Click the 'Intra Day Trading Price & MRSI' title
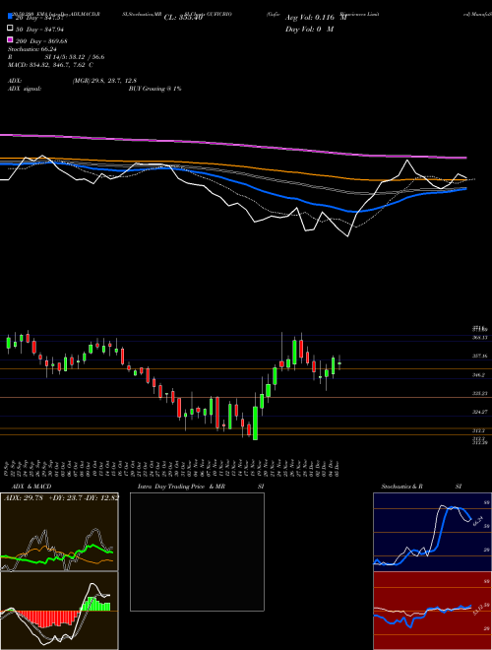This screenshot has width=492, height=650. [201, 487]
